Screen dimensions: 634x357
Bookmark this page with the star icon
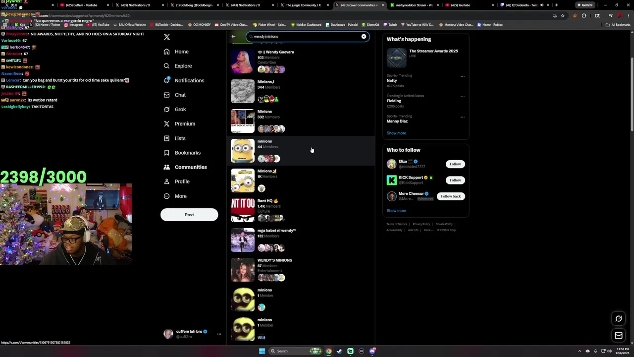[x=563, y=15]
